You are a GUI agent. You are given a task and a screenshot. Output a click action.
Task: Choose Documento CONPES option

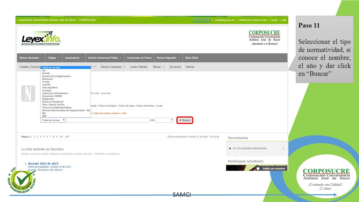click(x=65, y=96)
